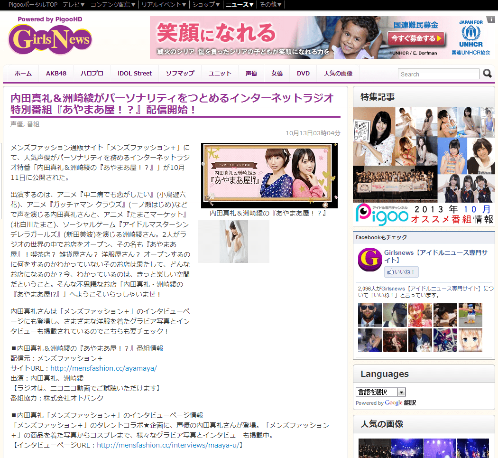This screenshot has width=498, height=458.
Task: Expand the テレビ top menu
Action: [74, 5]
